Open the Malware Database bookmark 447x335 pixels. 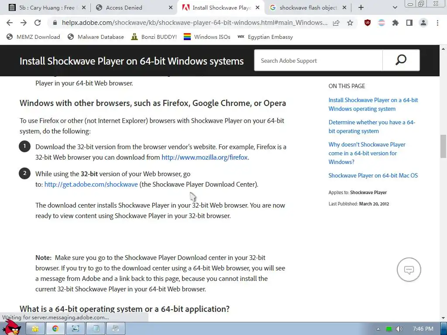96,37
